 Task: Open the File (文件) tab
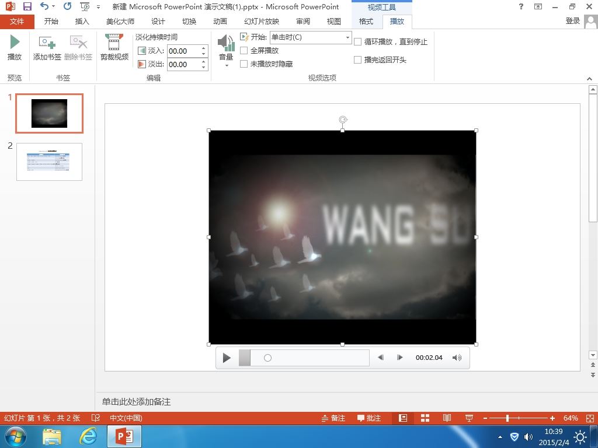tap(17, 22)
